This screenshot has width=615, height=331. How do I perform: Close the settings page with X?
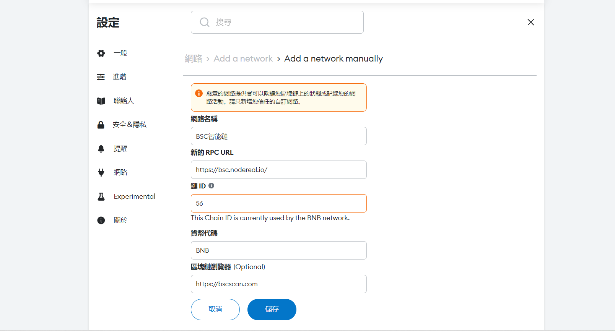click(x=530, y=22)
